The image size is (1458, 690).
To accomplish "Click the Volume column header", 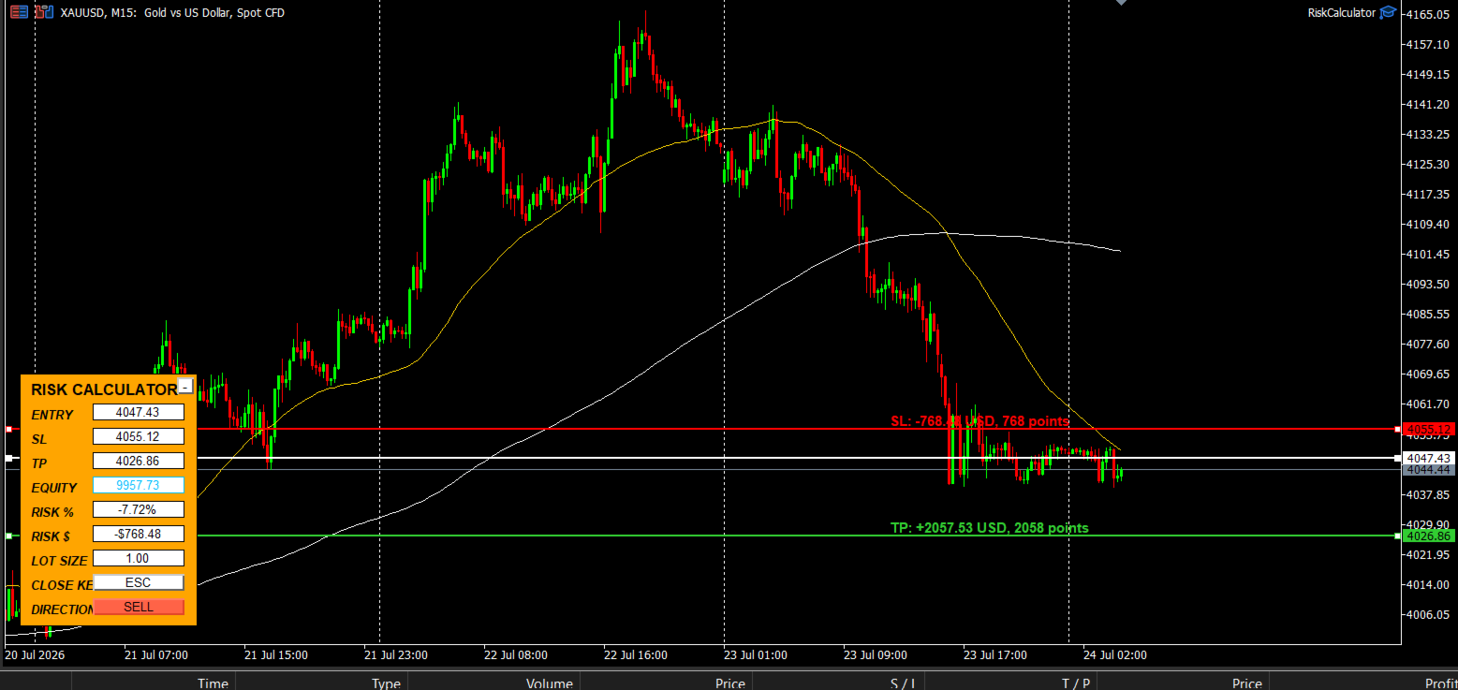I will pos(549,683).
